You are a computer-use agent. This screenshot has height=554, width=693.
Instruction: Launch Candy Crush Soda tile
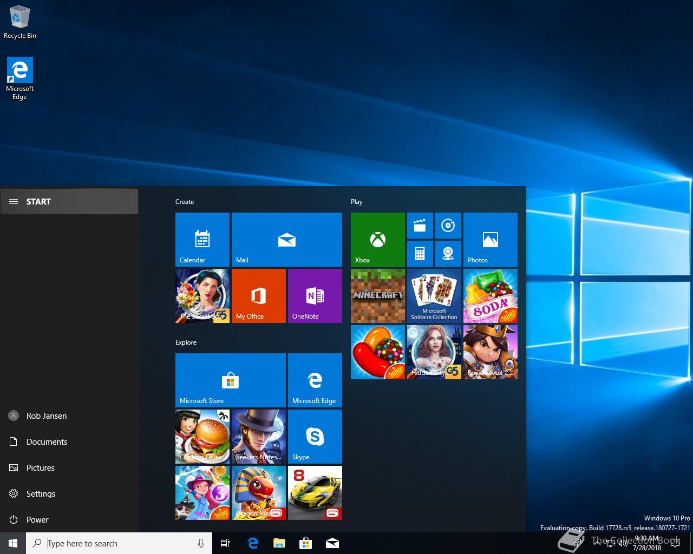tap(491, 296)
